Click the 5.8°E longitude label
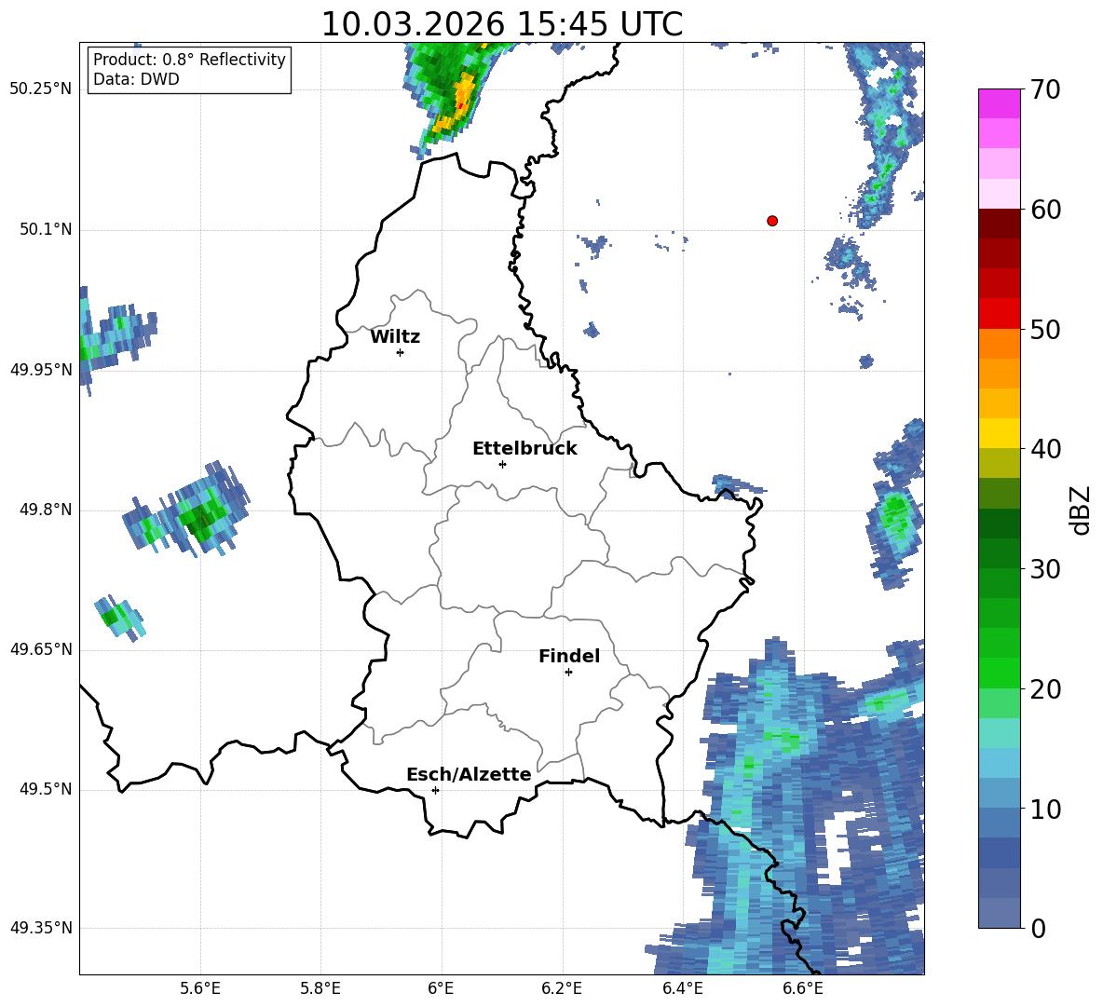 point(320,988)
